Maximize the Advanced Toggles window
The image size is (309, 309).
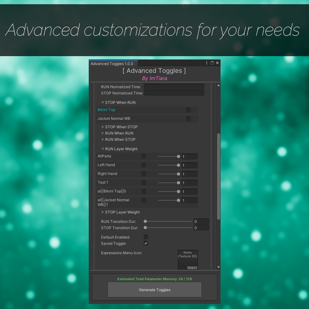point(212,63)
